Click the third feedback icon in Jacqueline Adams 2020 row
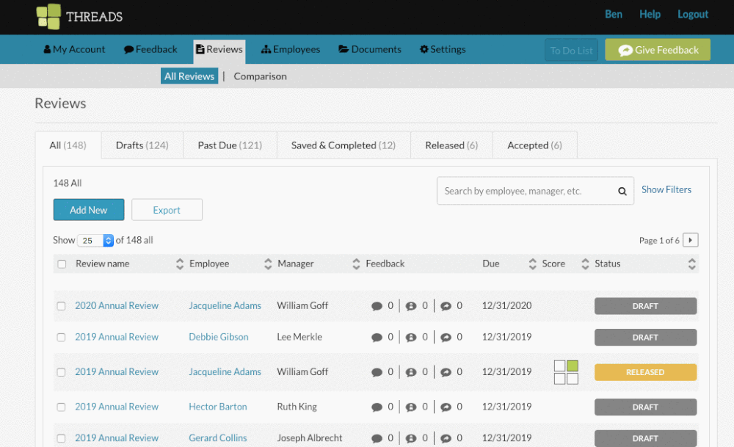The height and width of the screenshot is (447, 734). 446,306
